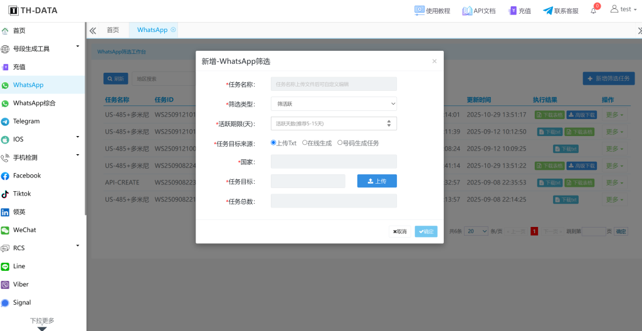642x331 pixels.
Task: Open the 20 条/页 page size dropdown
Action: 476,231
